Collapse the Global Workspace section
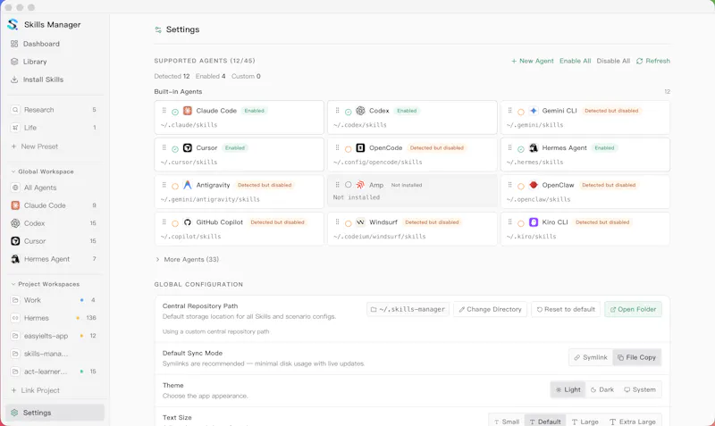The height and width of the screenshot is (426, 715). click(x=42, y=171)
